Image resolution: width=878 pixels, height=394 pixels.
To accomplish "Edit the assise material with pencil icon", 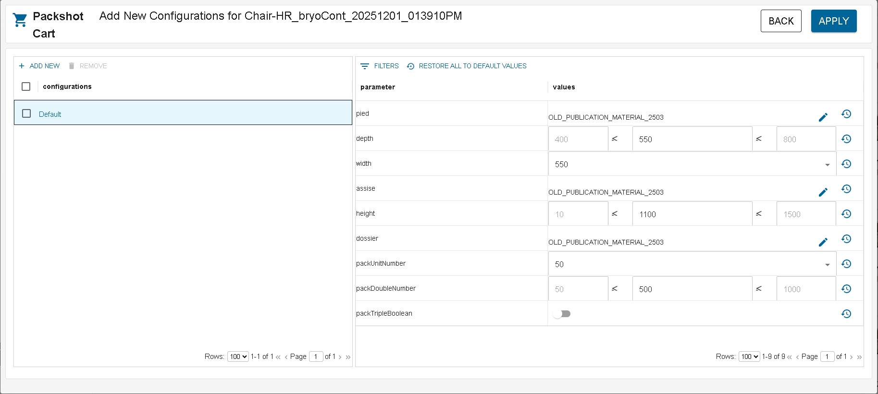I will 823,192.
